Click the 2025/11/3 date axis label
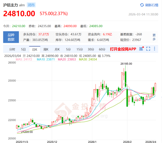The image size is (162, 143). 22,142
